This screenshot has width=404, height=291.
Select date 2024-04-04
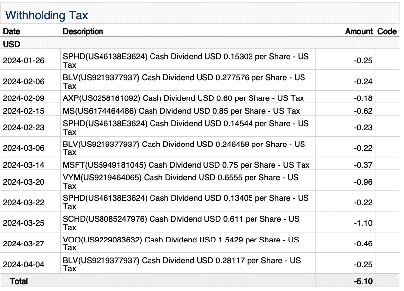(x=24, y=264)
